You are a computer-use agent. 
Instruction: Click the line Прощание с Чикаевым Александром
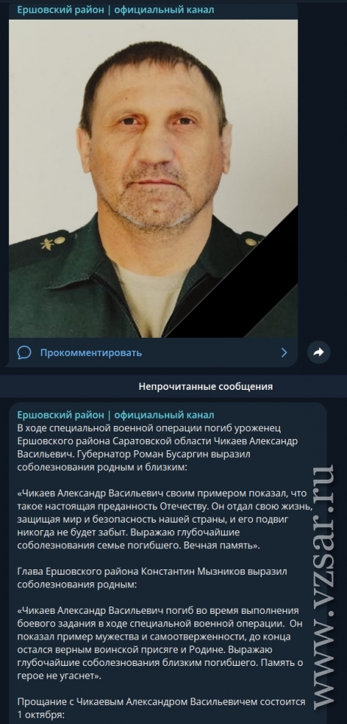pyautogui.click(x=161, y=702)
